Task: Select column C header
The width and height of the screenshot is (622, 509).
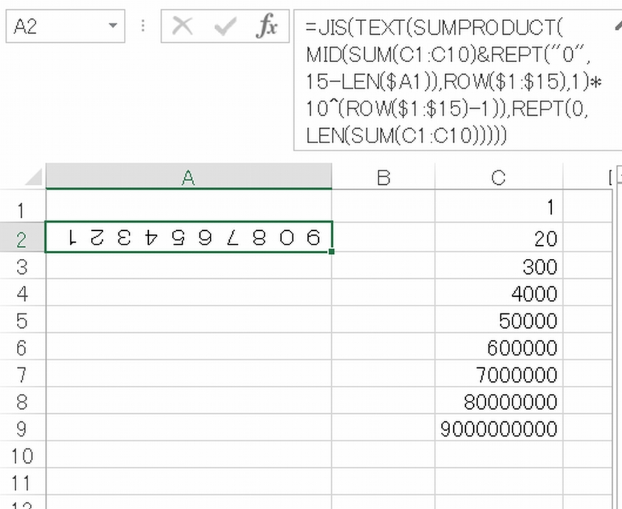Action: [498, 178]
